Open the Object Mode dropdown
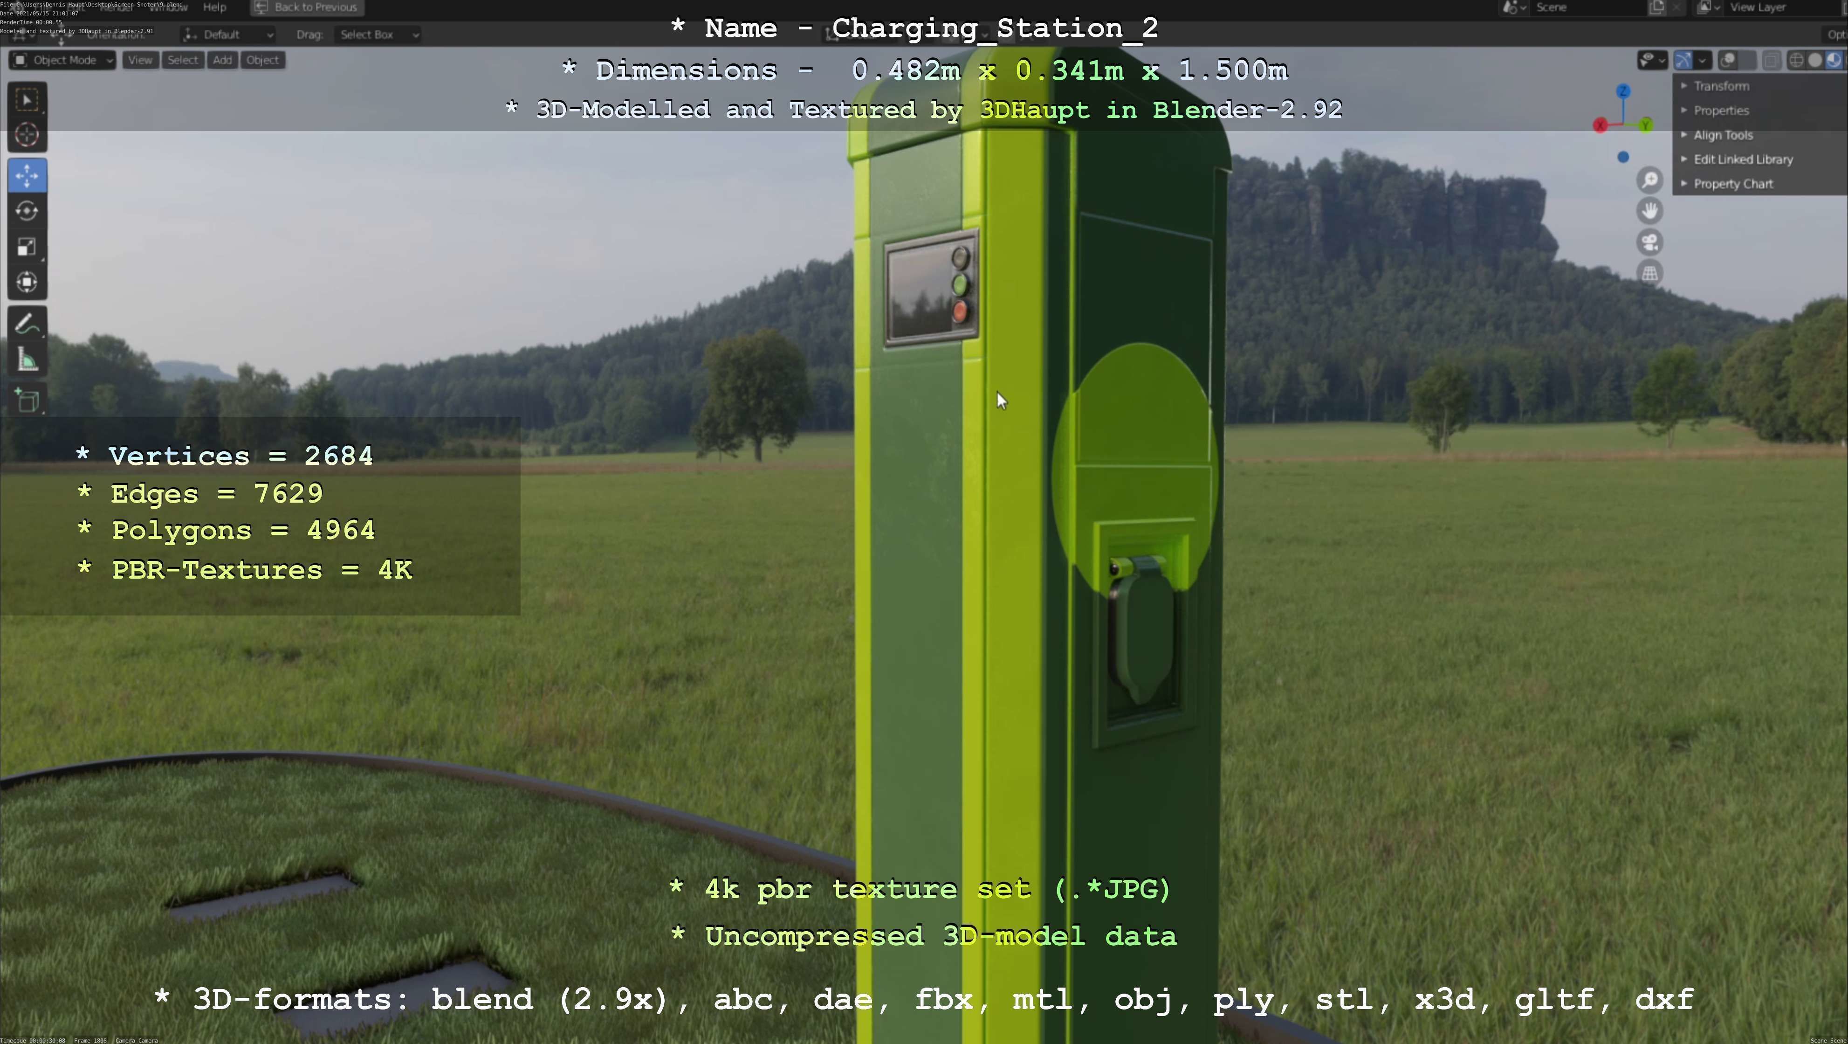The width and height of the screenshot is (1848, 1044). pyautogui.click(x=62, y=60)
